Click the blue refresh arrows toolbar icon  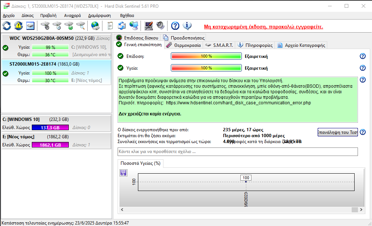tap(7, 26)
